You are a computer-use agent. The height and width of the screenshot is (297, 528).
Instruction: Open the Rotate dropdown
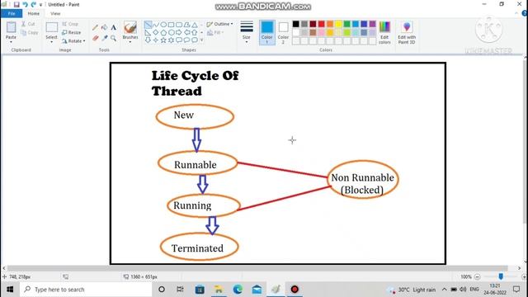coord(73,40)
